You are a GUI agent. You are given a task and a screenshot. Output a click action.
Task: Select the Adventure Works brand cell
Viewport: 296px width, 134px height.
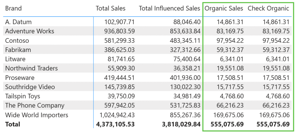[x=29, y=31]
